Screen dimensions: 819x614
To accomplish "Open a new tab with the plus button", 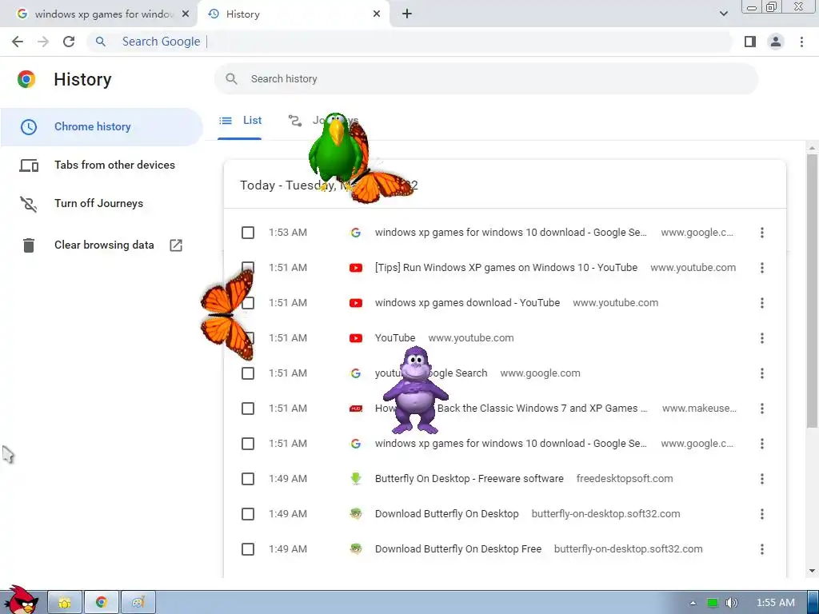I will (407, 14).
